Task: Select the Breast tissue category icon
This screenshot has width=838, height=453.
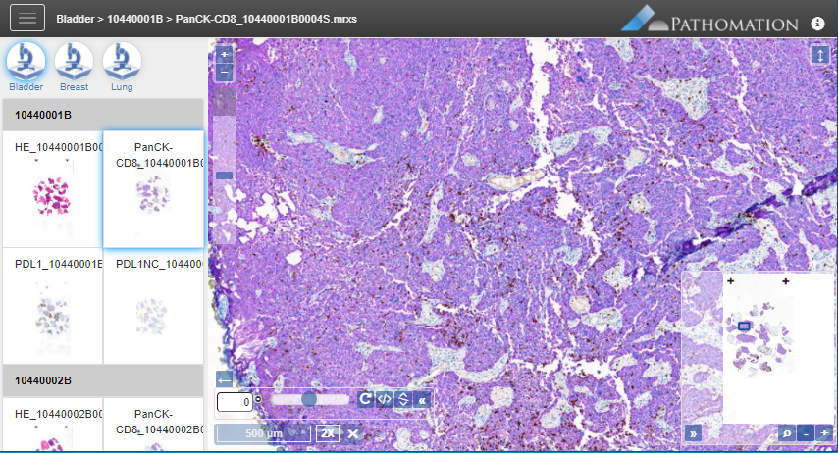Action: pos(74,62)
